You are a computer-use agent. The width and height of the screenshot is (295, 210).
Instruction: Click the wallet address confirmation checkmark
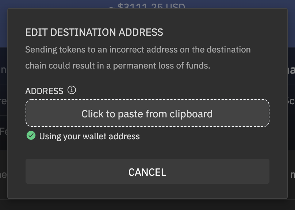(x=31, y=135)
